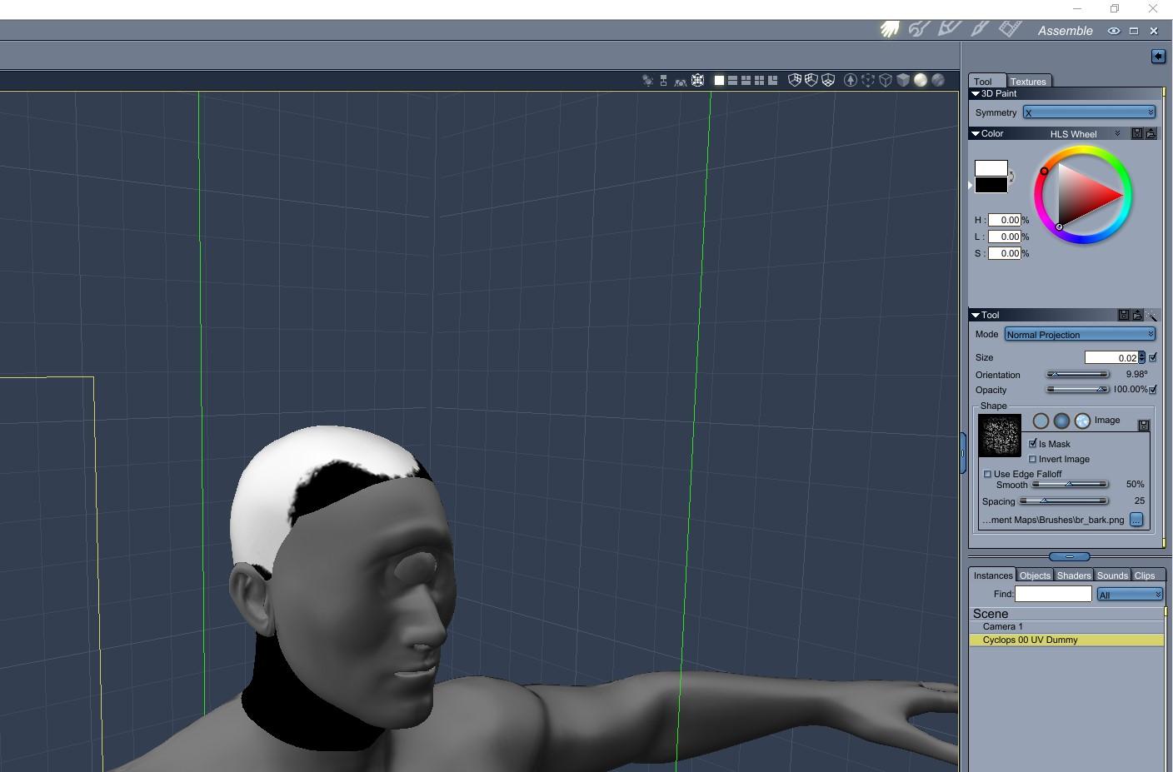
Task: Open the Sounds tab
Action: 1112,575
